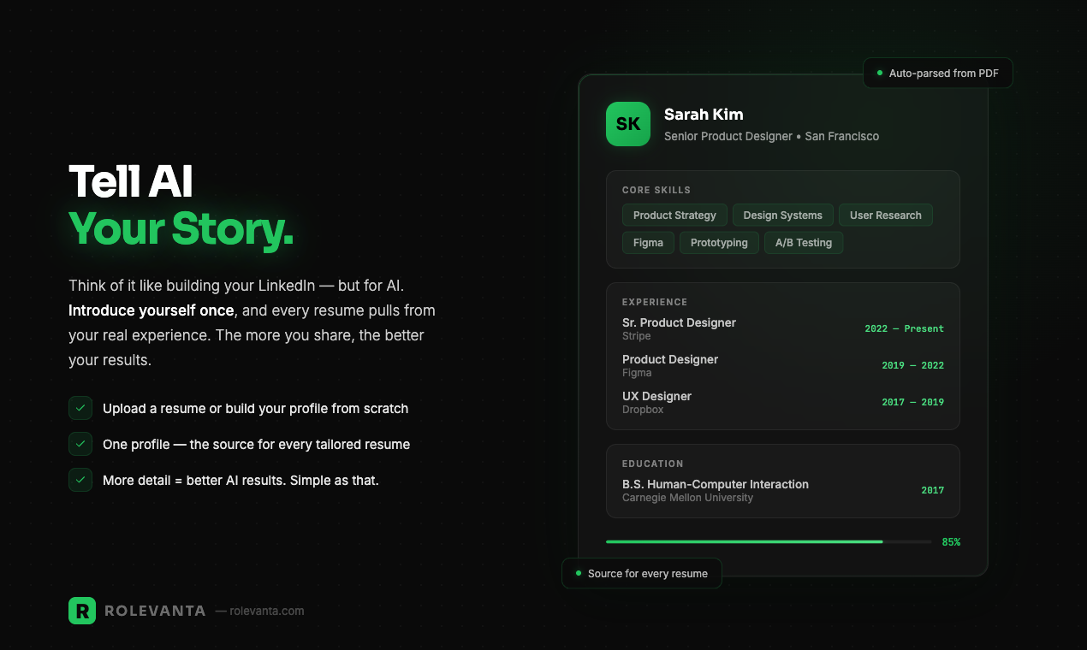Click the Rolevanta R logo icon

coord(82,611)
